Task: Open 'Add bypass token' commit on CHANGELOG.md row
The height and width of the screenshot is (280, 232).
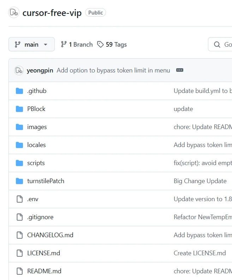Action: coord(203,235)
